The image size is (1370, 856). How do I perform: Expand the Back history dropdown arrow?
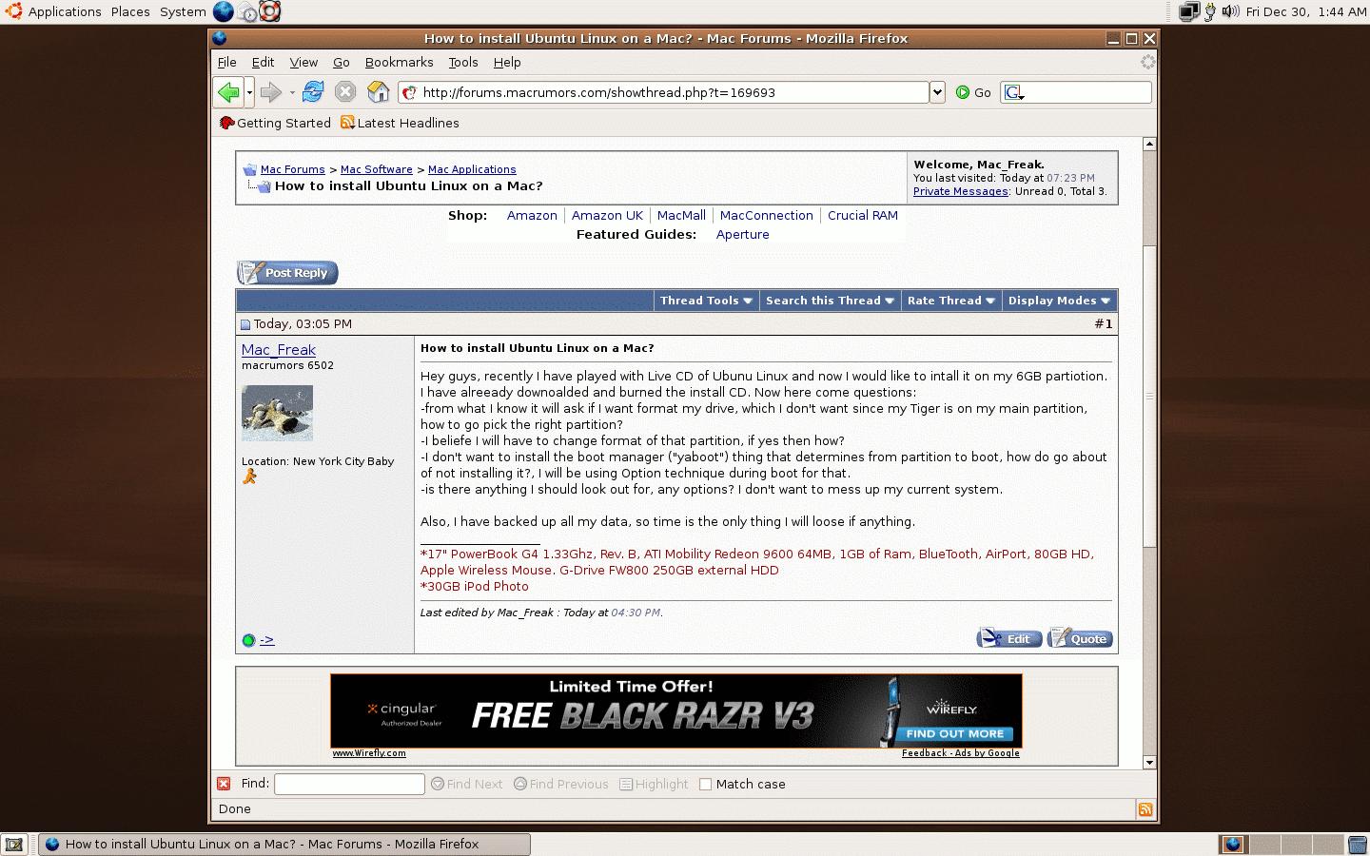[249, 92]
